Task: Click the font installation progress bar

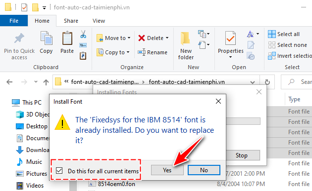Action: [243, 121]
